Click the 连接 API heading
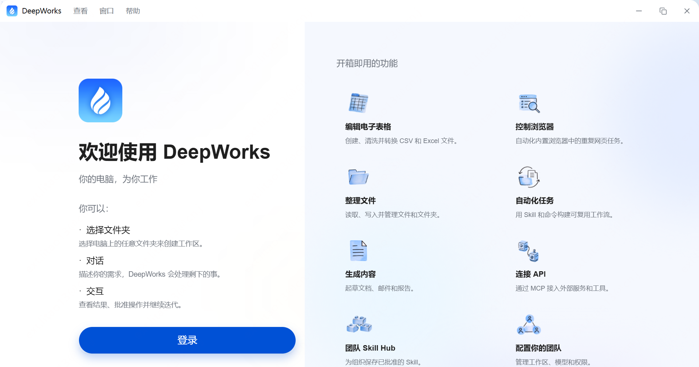This screenshot has width=699, height=367. click(x=530, y=274)
